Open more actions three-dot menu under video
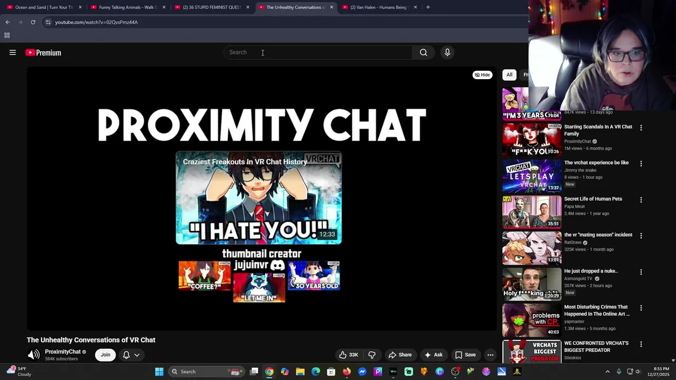 [490, 355]
